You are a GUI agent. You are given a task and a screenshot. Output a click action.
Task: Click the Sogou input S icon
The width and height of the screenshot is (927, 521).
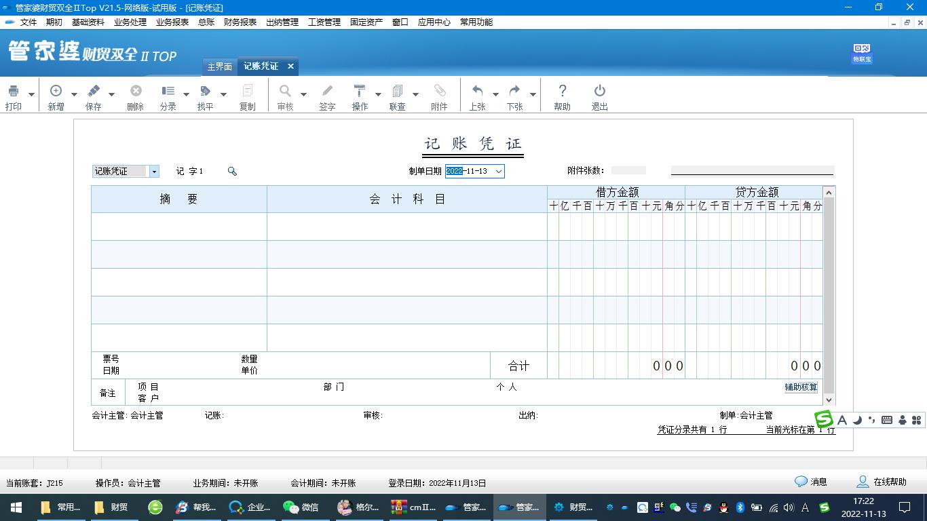tap(824, 419)
